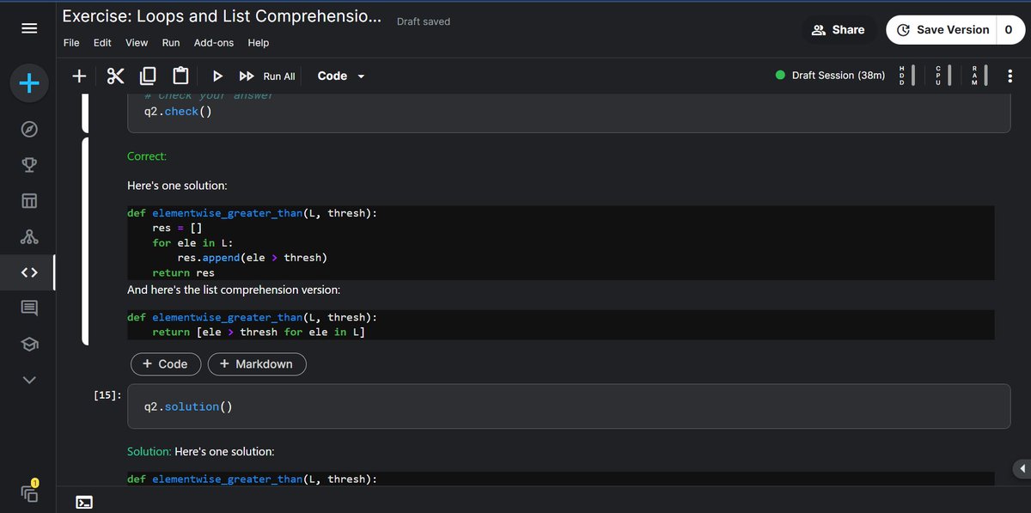Open Datasets table icon in sidebar
The height and width of the screenshot is (513, 1031).
pyautogui.click(x=28, y=202)
